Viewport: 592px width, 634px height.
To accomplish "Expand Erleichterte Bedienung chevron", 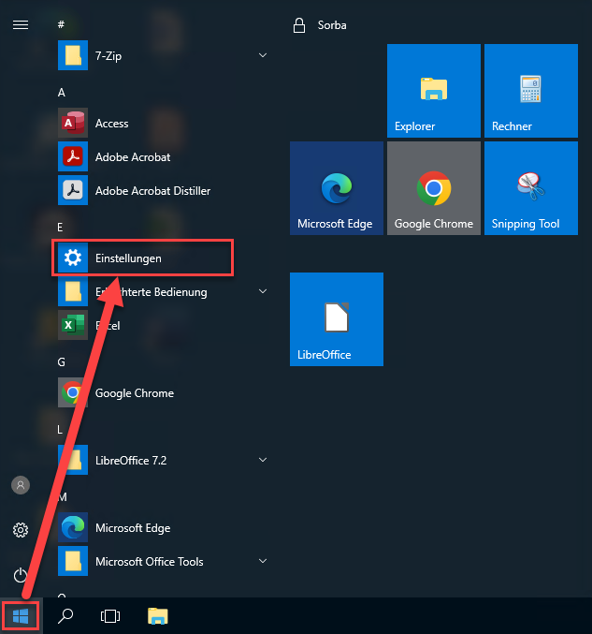I will point(263,291).
